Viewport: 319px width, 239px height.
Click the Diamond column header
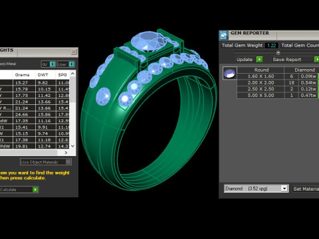click(x=304, y=70)
